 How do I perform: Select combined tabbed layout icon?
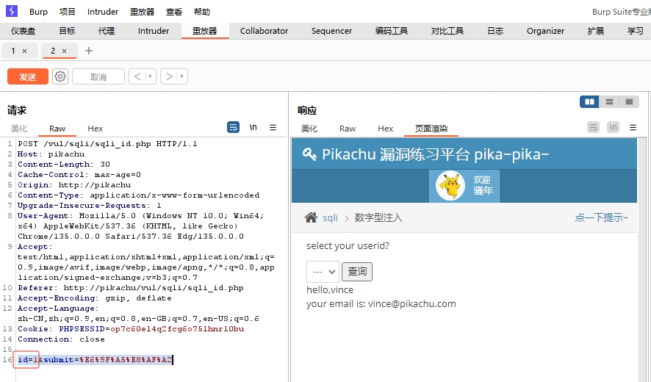point(629,101)
